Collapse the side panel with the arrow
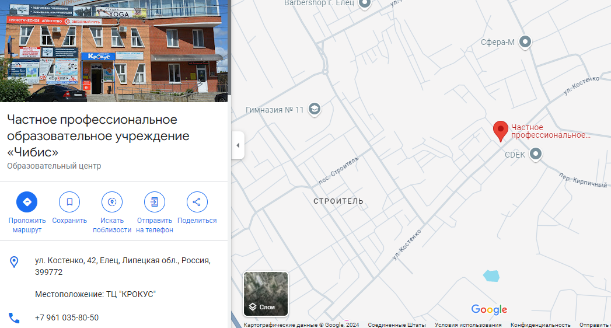Image resolution: width=611 pixels, height=328 pixels. pyautogui.click(x=238, y=145)
